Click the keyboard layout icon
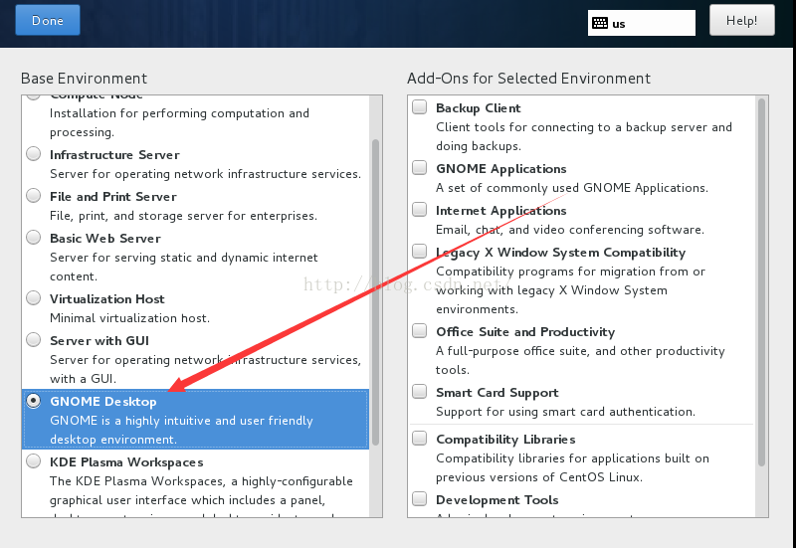The height and width of the screenshot is (548, 796). click(x=599, y=23)
